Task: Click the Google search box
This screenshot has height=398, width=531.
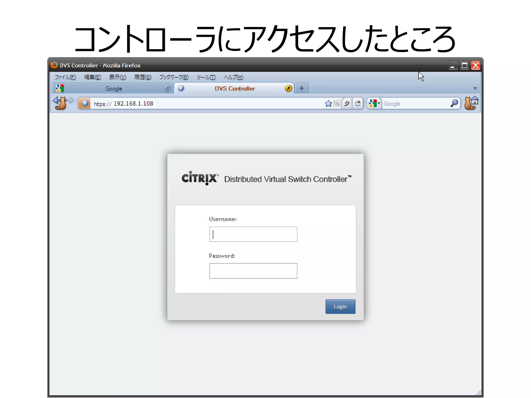Action: pyautogui.click(x=416, y=104)
